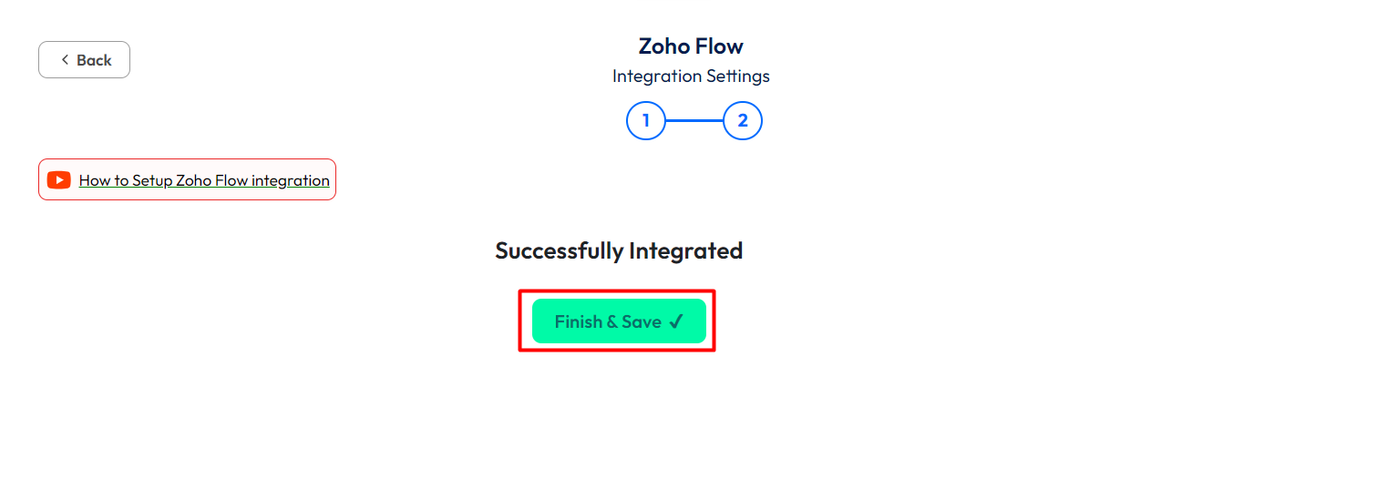Click the red YouTube play icon
1377x479 pixels.
[x=59, y=180]
